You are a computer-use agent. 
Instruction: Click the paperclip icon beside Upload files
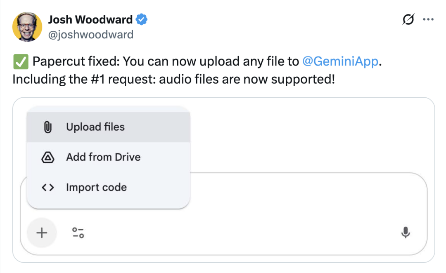click(x=48, y=127)
